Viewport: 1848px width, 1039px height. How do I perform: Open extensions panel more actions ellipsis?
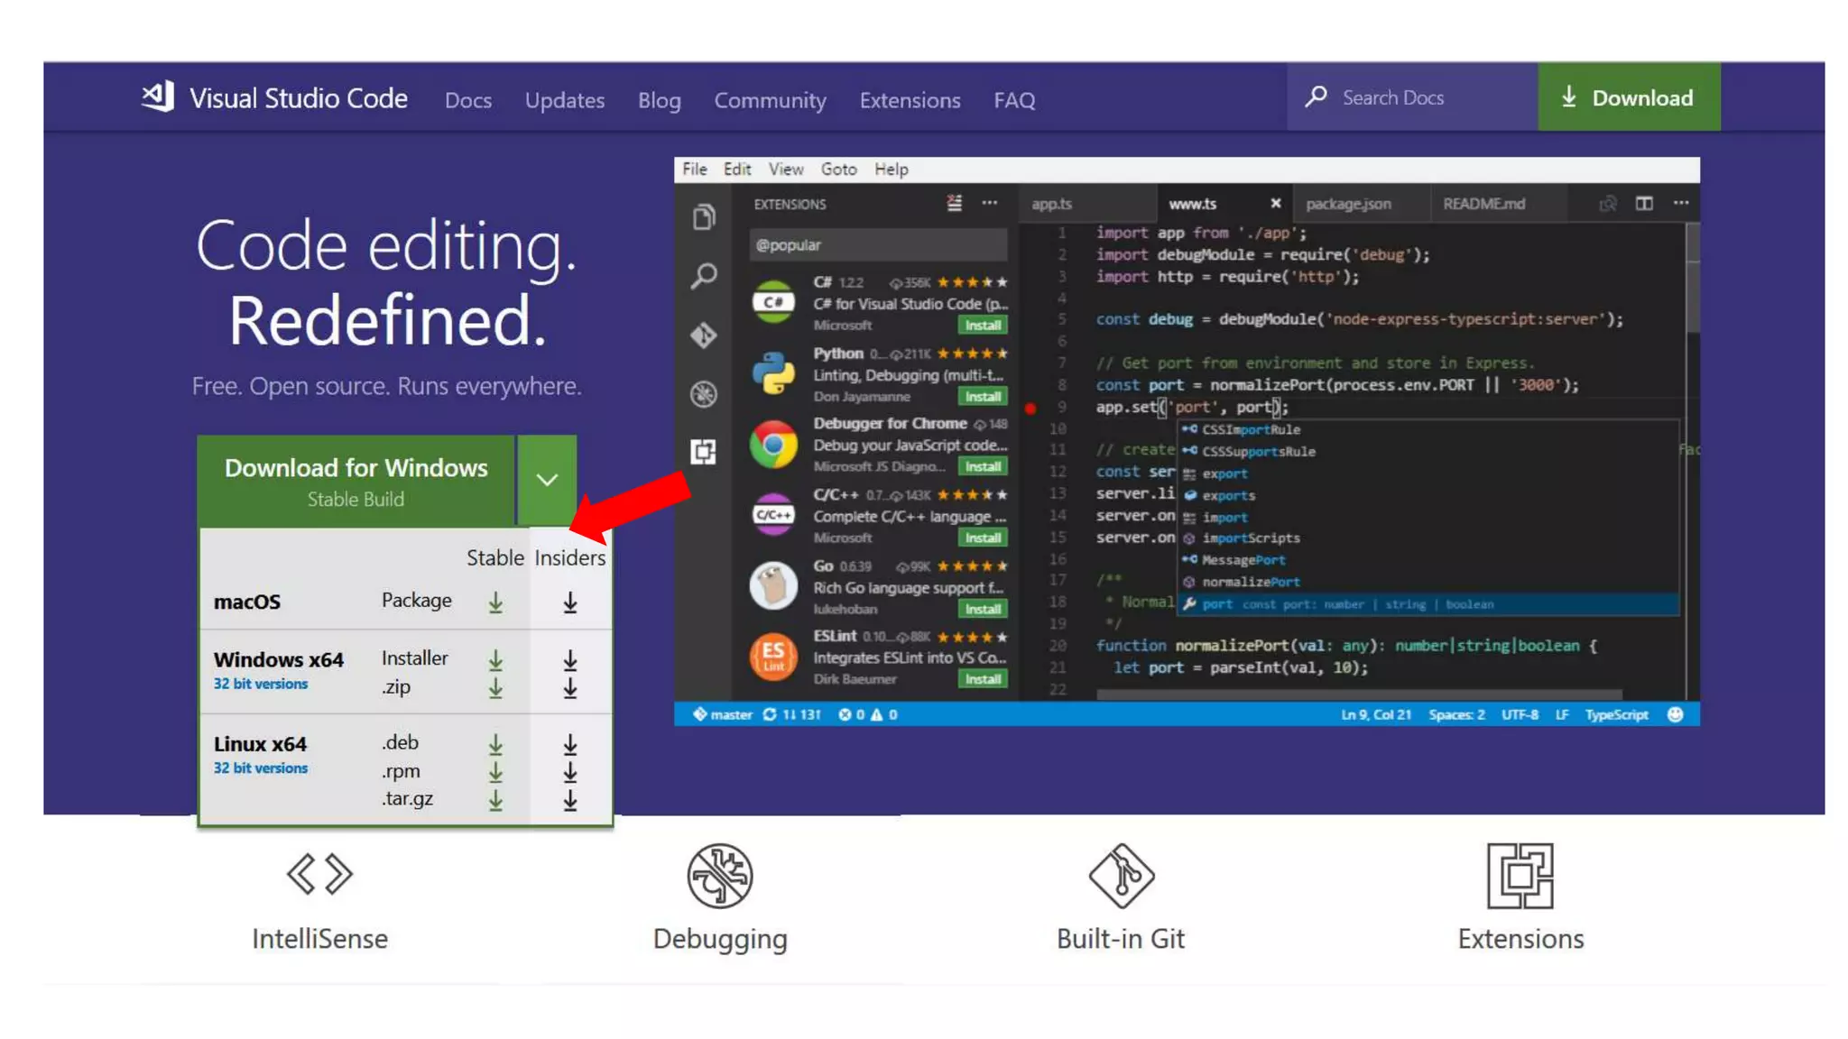pyautogui.click(x=990, y=204)
